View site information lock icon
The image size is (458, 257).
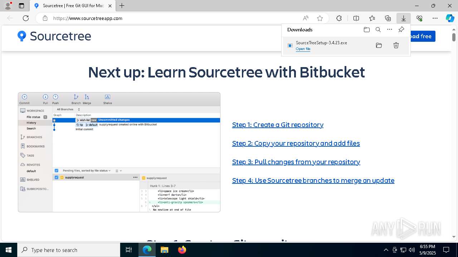tap(45, 18)
